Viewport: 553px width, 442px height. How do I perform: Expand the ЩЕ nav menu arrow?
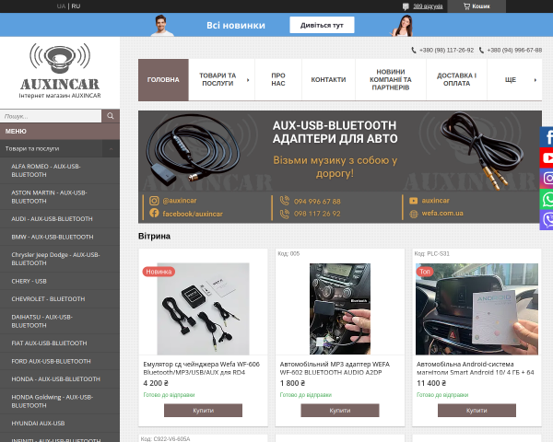click(x=535, y=80)
